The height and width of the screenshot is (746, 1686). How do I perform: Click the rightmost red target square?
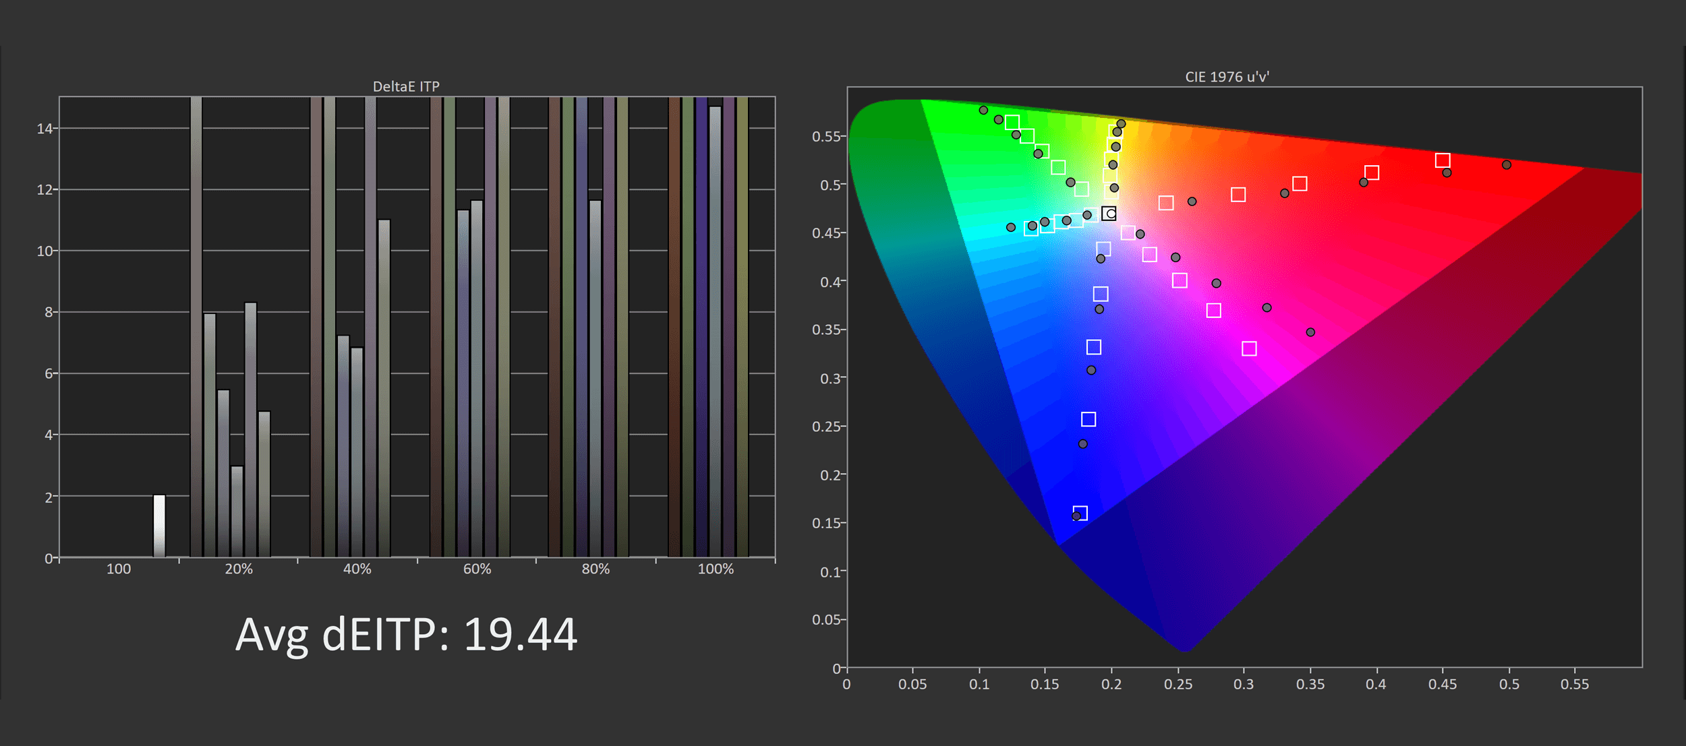pos(1443,160)
